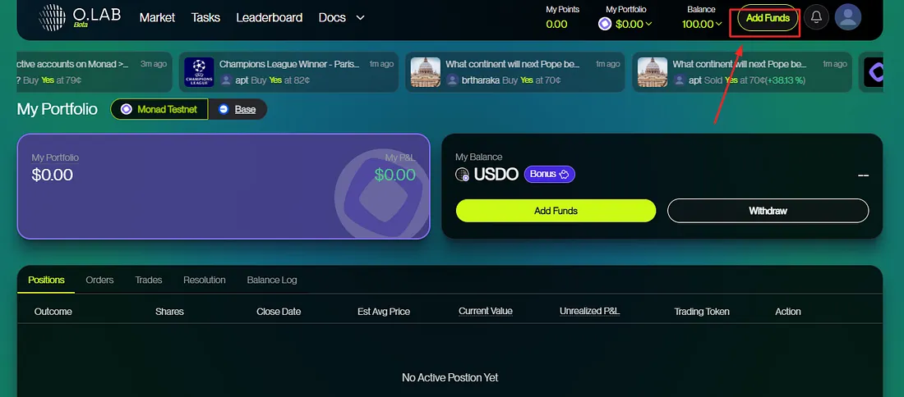Go to the Leaderboard menu item
This screenshot has height=397, width=904.
270,18
